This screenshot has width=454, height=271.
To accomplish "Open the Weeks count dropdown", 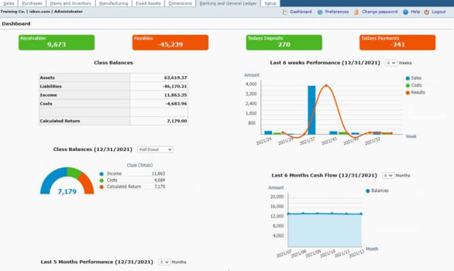I will click(391, 63).
